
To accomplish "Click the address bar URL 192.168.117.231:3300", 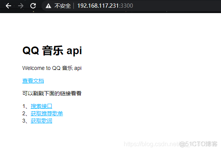I will [x=105, y=6].
